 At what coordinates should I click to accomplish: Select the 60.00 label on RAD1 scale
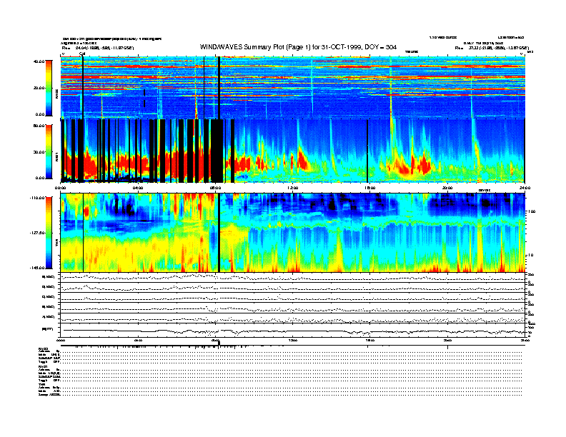point(39,126)
